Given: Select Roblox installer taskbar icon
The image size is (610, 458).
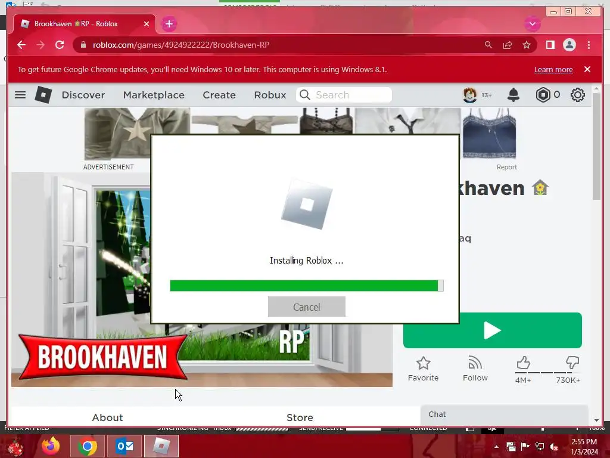Looking at the screenshot, I should pos(161,446).
